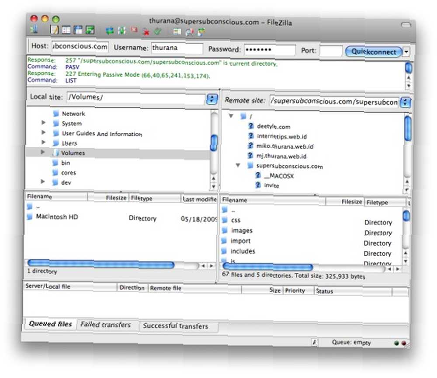Select __MACOSX folder in remote tree

point(279,176)
